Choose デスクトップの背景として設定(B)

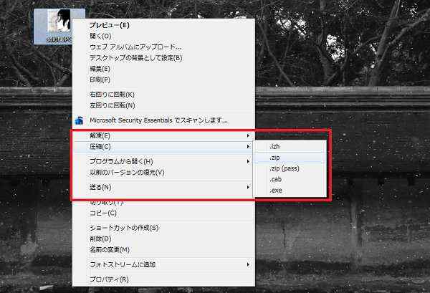pyautogui.click(x=135, y=57)
